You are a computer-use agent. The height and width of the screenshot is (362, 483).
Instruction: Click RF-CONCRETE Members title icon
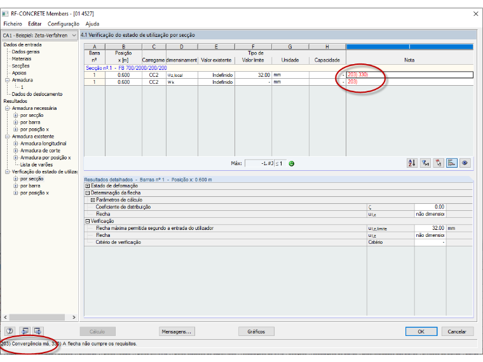[x=5, y=13]
